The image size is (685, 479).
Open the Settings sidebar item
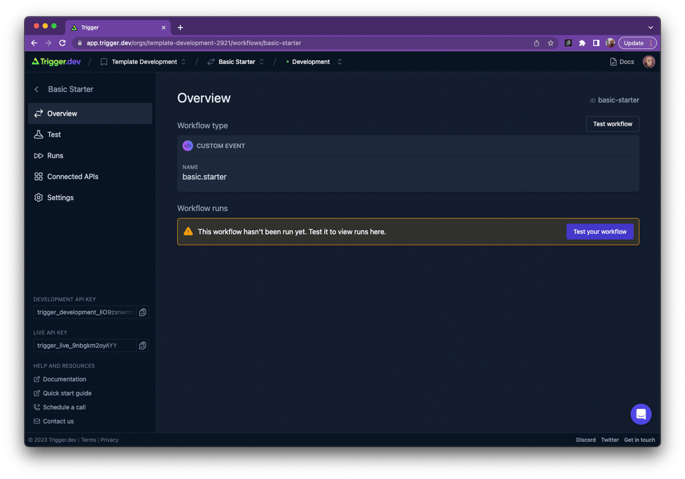pyautogui.click(x=90, y=198)
